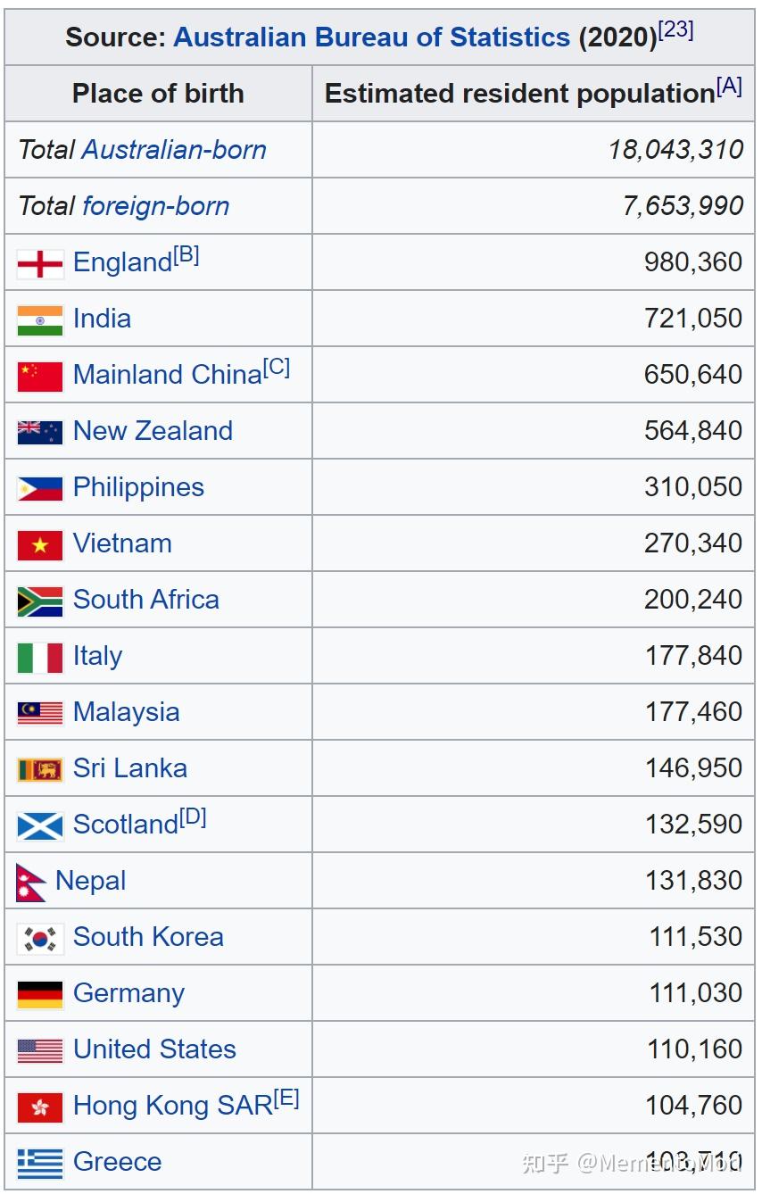Click the South Africa flag icon

pyautogui.click(x=40, y=601)
